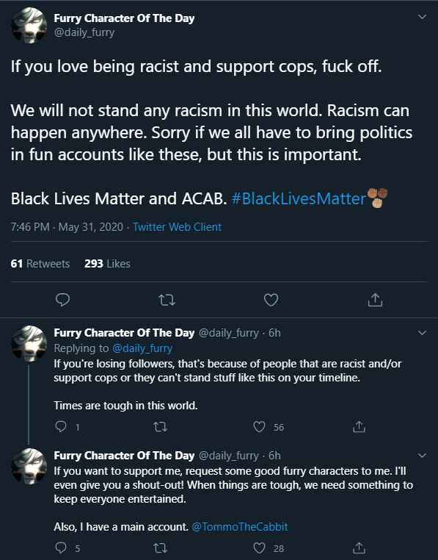Visit the @TommoTheCabbit profile link
This screenshot has width=438, height=560.
click(x=240, y=527)
